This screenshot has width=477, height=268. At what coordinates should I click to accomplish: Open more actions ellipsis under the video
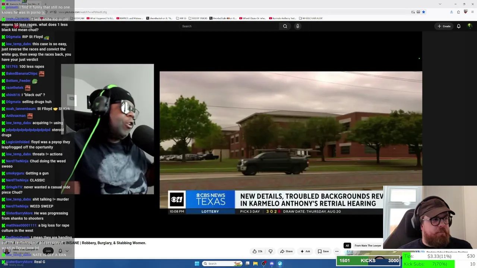[x=337, y=251]
